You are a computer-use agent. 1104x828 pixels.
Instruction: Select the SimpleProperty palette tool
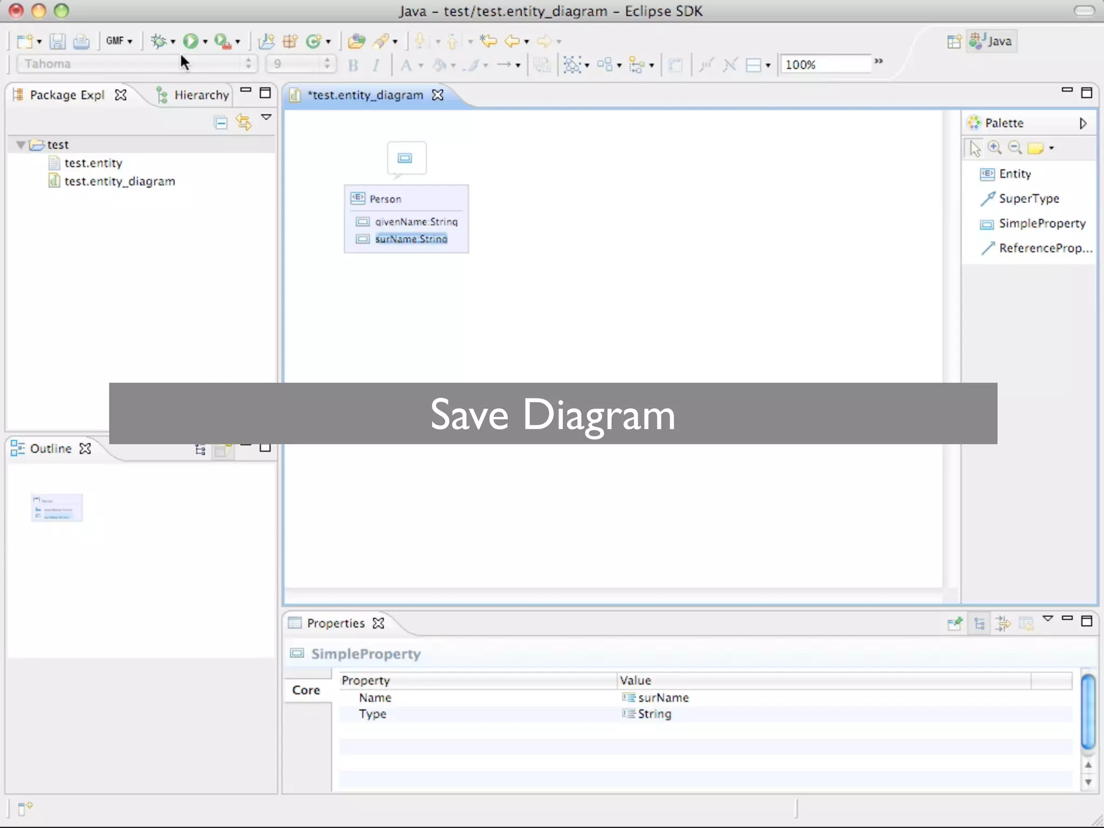tap(1033, 223)
